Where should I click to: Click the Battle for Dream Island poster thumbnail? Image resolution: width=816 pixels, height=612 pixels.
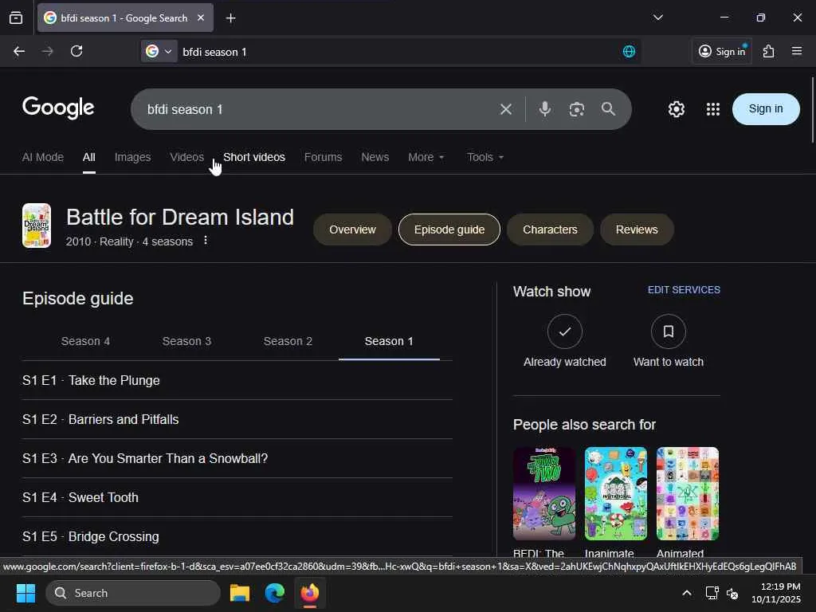point(37,226)
